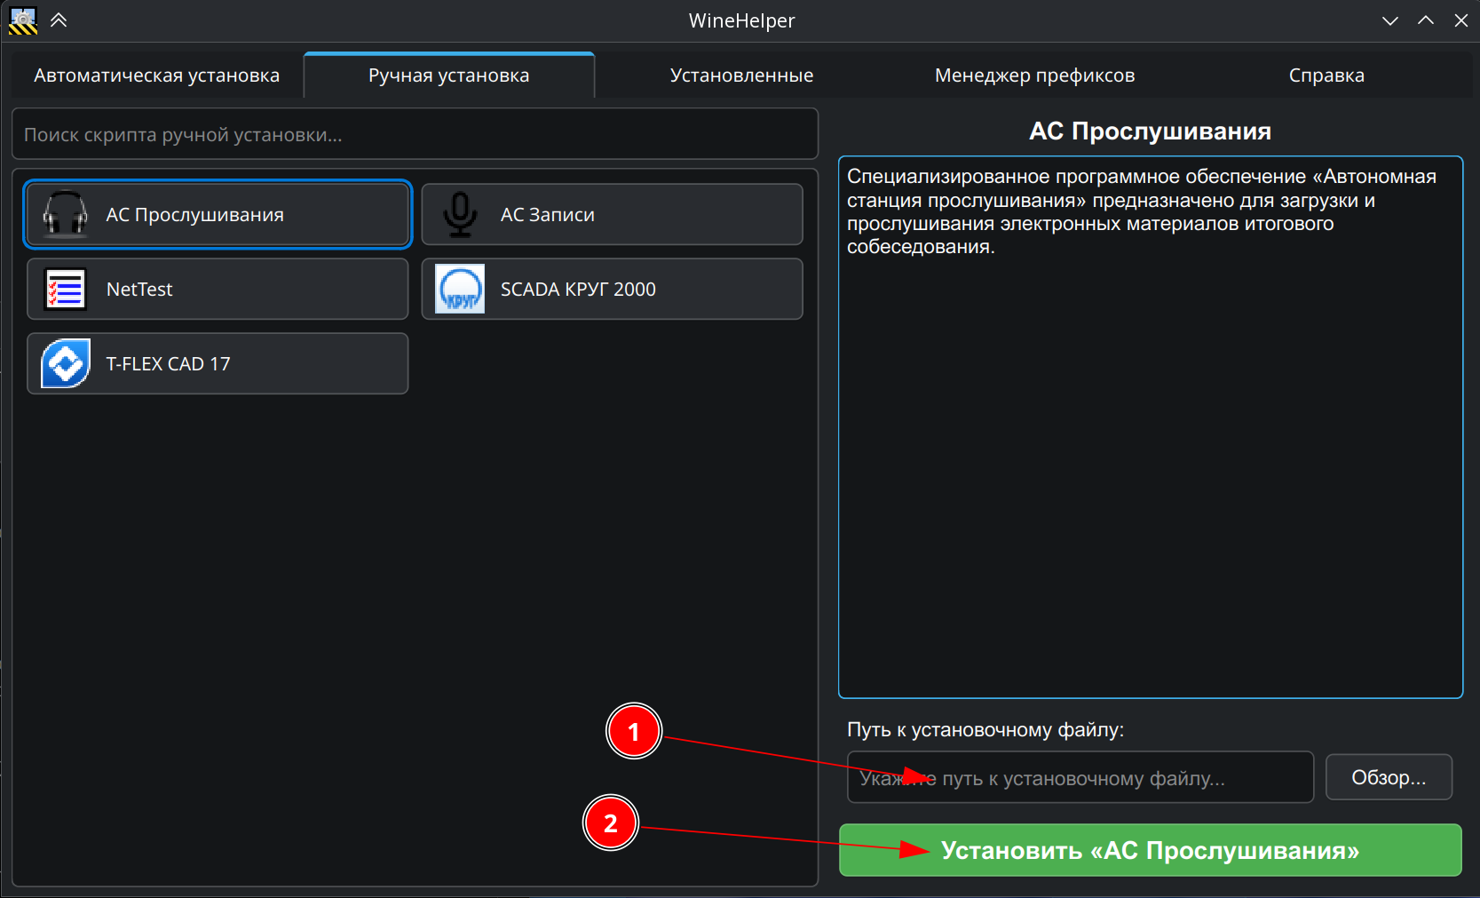This screenshot has height=898, width=1480.
Task: Minimize the WineHelper window
Action: click(1390, 20)
